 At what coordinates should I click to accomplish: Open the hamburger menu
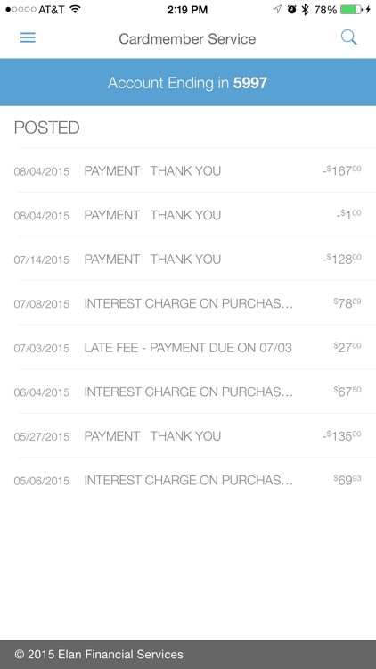coord(28,38)
